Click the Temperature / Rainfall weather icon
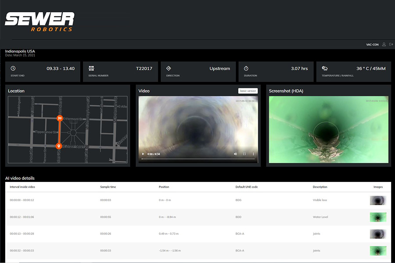Screen dimensions: 395x263 [324, 68]
